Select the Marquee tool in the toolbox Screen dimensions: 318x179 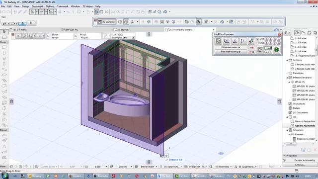pos(4,37)
